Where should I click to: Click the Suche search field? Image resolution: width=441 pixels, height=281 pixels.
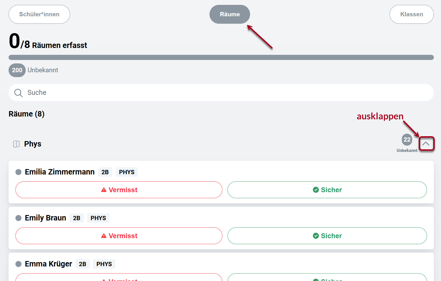pyautogui.click(x=223, y=93)
